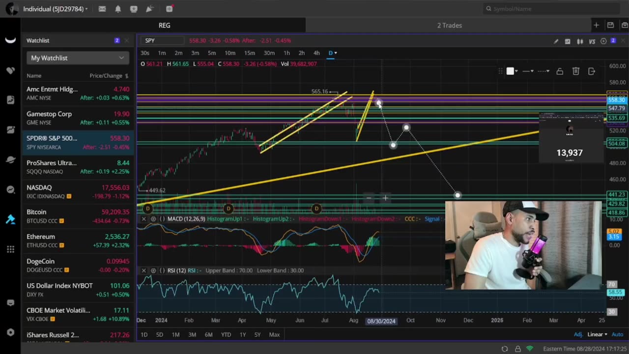
Task: Close the MACD indicator pane
Action: pos(143,219)
